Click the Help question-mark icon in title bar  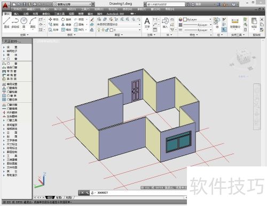pos(233,4)
